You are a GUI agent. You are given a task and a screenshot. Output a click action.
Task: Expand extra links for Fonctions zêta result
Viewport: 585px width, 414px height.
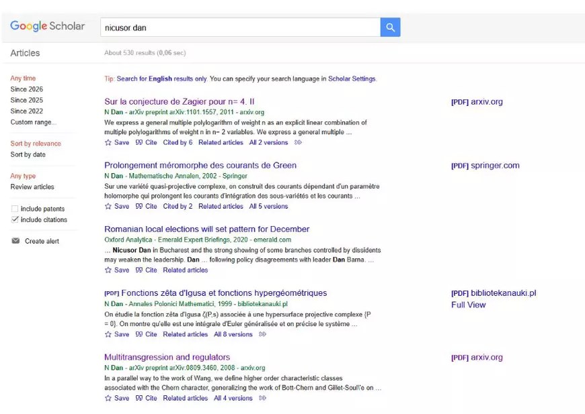pyautogui.click(x=262, y=334)
